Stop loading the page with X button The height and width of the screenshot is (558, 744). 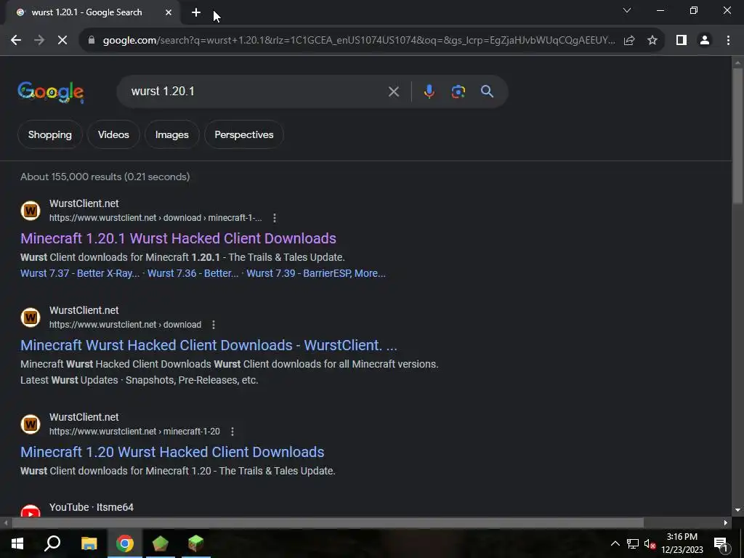(x=62, y=41)
